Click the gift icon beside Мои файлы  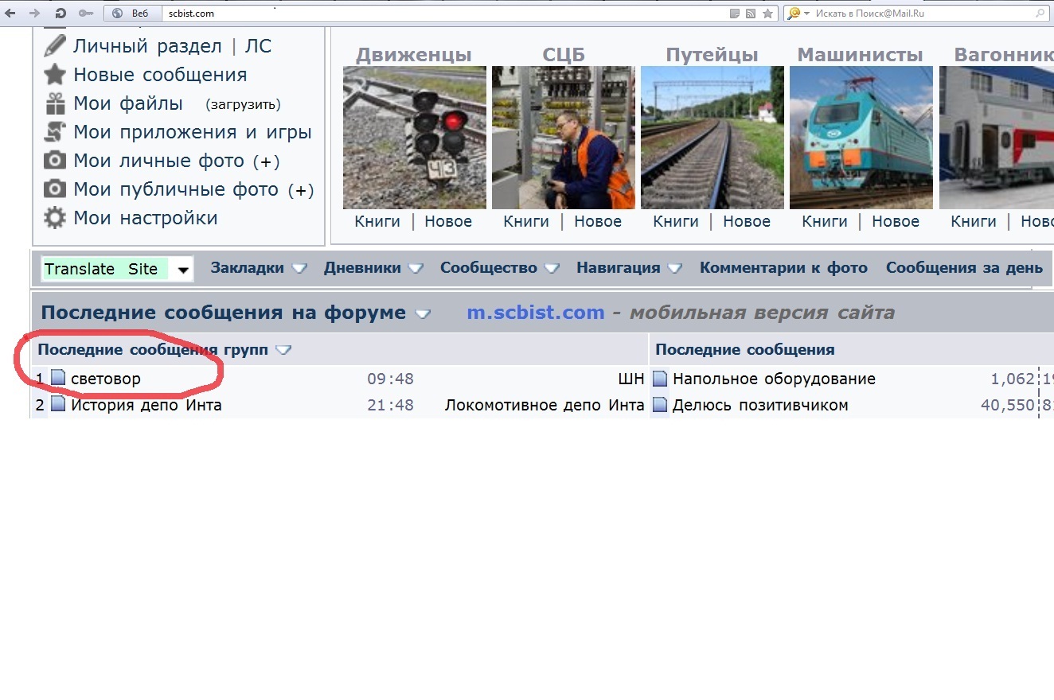(54, 103)
